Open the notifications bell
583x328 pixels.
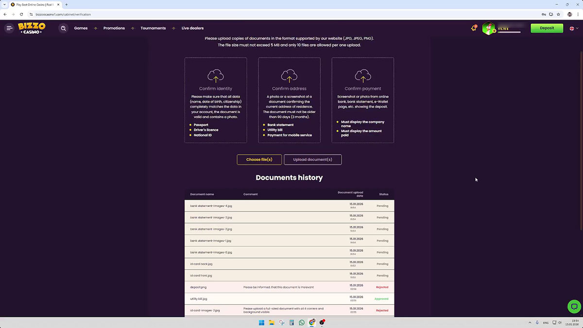pyautogui.click(x=474, y=28)
